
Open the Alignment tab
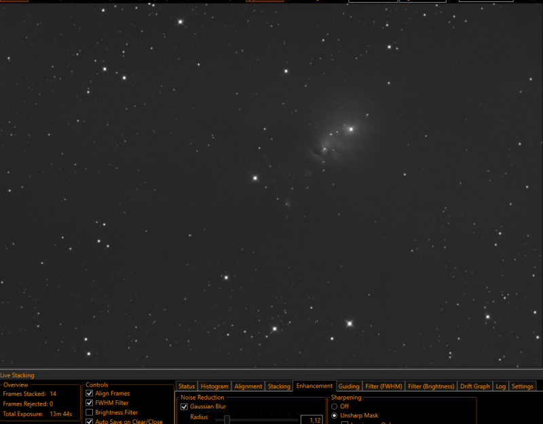click(x=248, y=386)
